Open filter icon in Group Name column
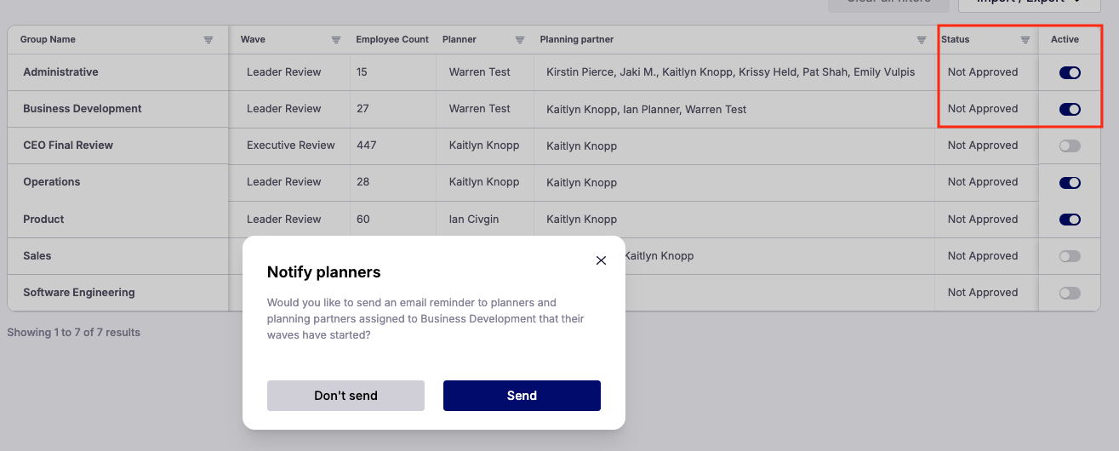This screenshot has height=451, width=1119. pyautogui.click(x=208, y=40)
